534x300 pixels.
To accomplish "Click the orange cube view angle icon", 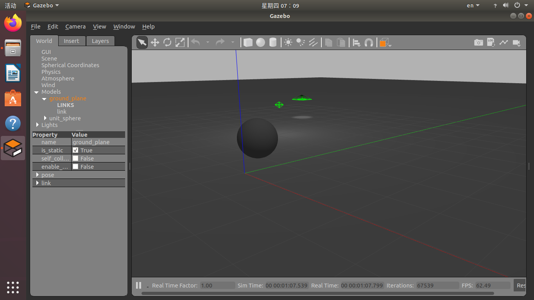I will 384,43.
